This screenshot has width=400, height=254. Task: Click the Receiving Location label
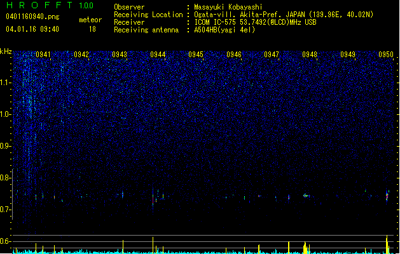point(148,15)
